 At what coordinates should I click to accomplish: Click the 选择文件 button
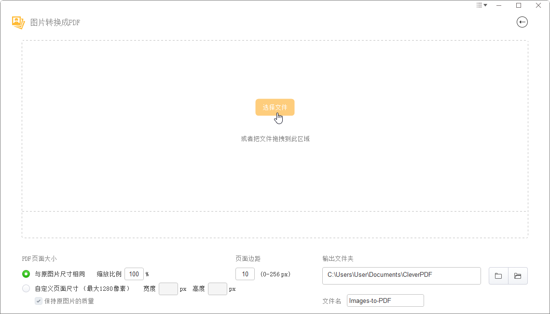(275, 107)
